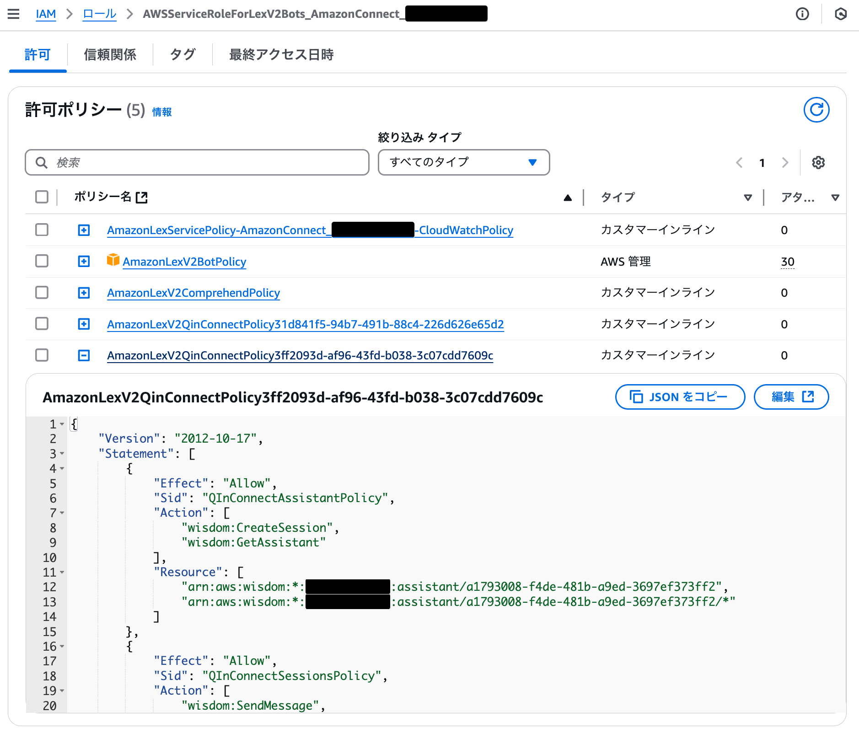Open the CloudWatchPolicy policy link
Image resolution: width=859 pixels, height=749 pixels.
[310, 230]
